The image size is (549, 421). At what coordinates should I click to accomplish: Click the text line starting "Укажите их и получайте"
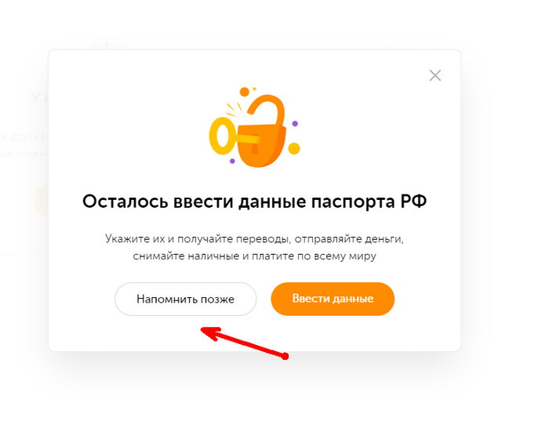coord(255,239)
